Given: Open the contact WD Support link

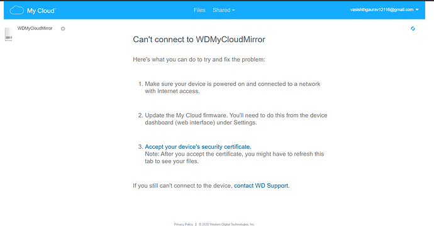Looking at the screenshot, I should [261, 186].
